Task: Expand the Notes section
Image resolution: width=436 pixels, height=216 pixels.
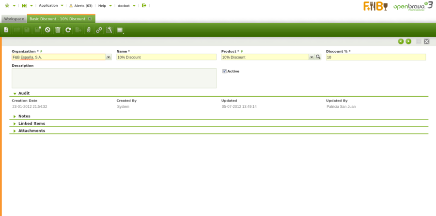Action: point(15,116)
